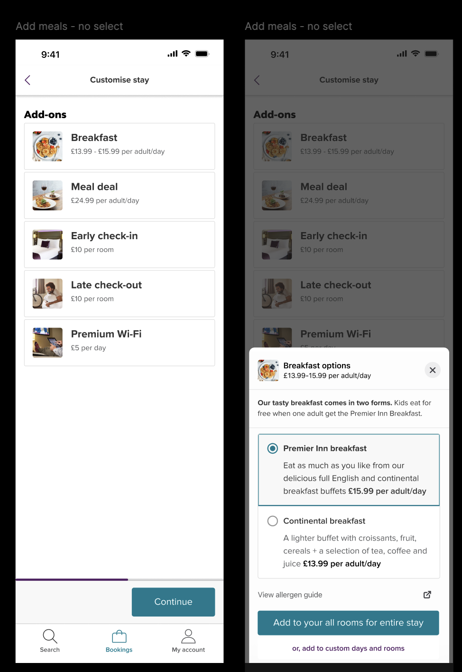Click the Continue button
The width and height of the screenshot is (462, 672).
tap(173, 602)
